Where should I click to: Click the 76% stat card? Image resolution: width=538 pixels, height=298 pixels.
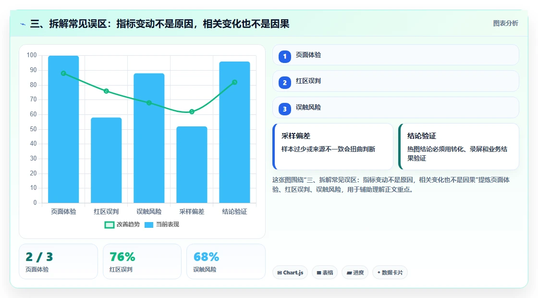[x=142, y=261]
